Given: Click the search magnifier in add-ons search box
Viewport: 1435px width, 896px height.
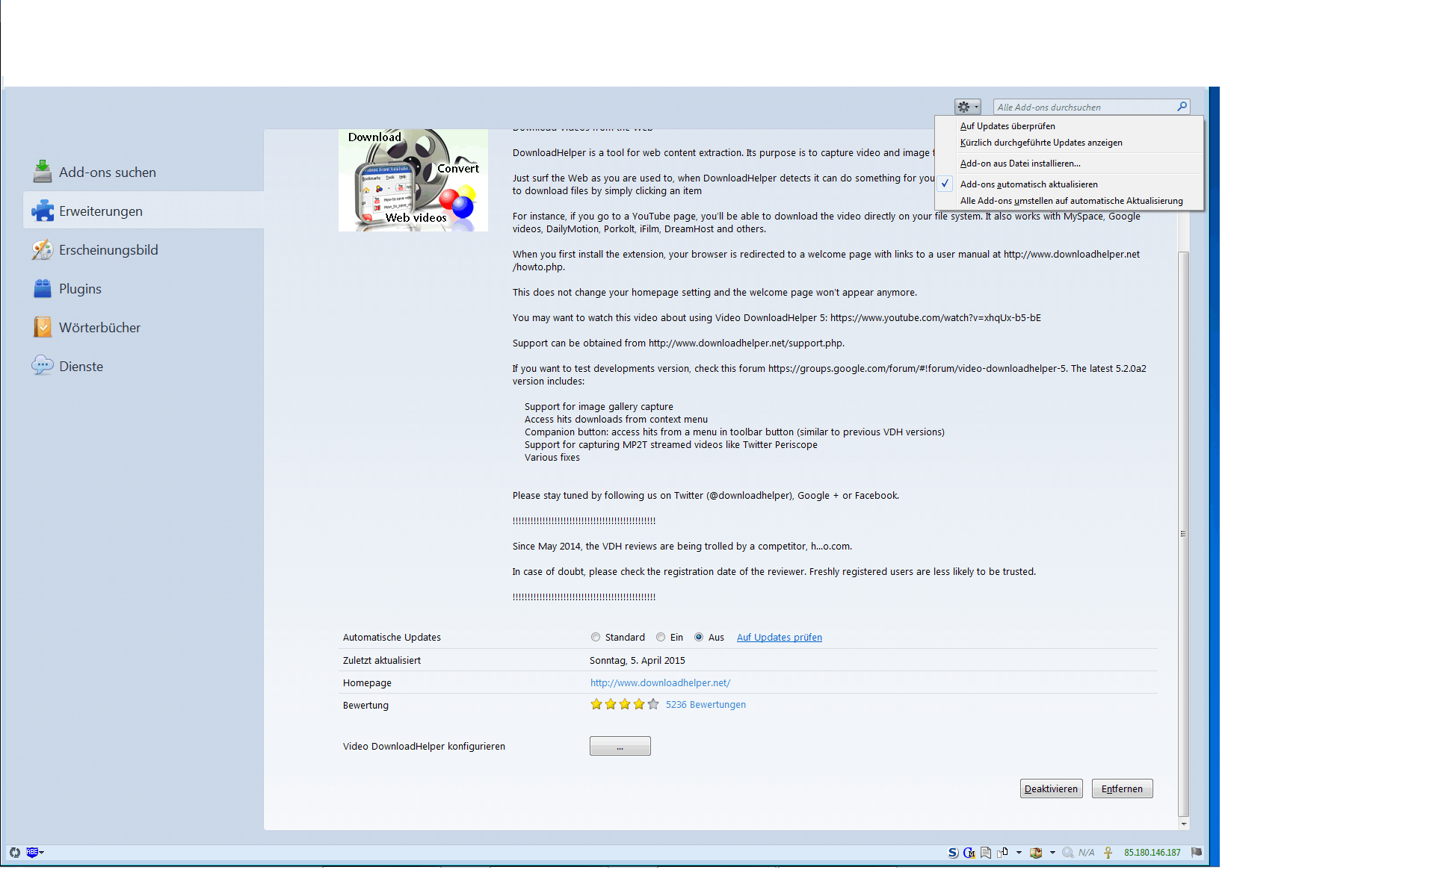Looking at the screenshot, I should [1182, 107].
